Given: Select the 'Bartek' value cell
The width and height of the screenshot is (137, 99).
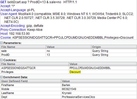Looking at the screenshot, I should pyautogui.click(x=99, y=85).
